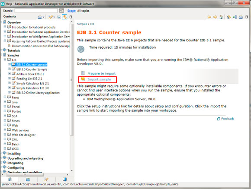Select the Struts samples folder
The width and height of the screenshot is (251, 189).
pos(16,121)
